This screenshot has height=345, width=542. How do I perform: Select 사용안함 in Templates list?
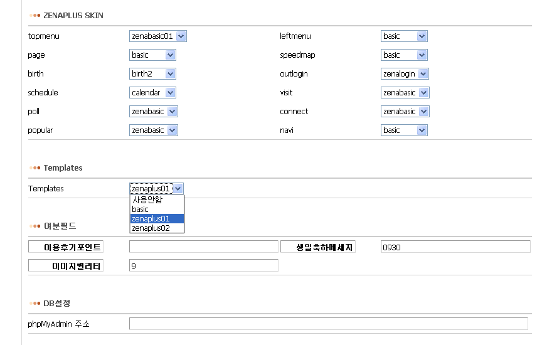point(157,200)
